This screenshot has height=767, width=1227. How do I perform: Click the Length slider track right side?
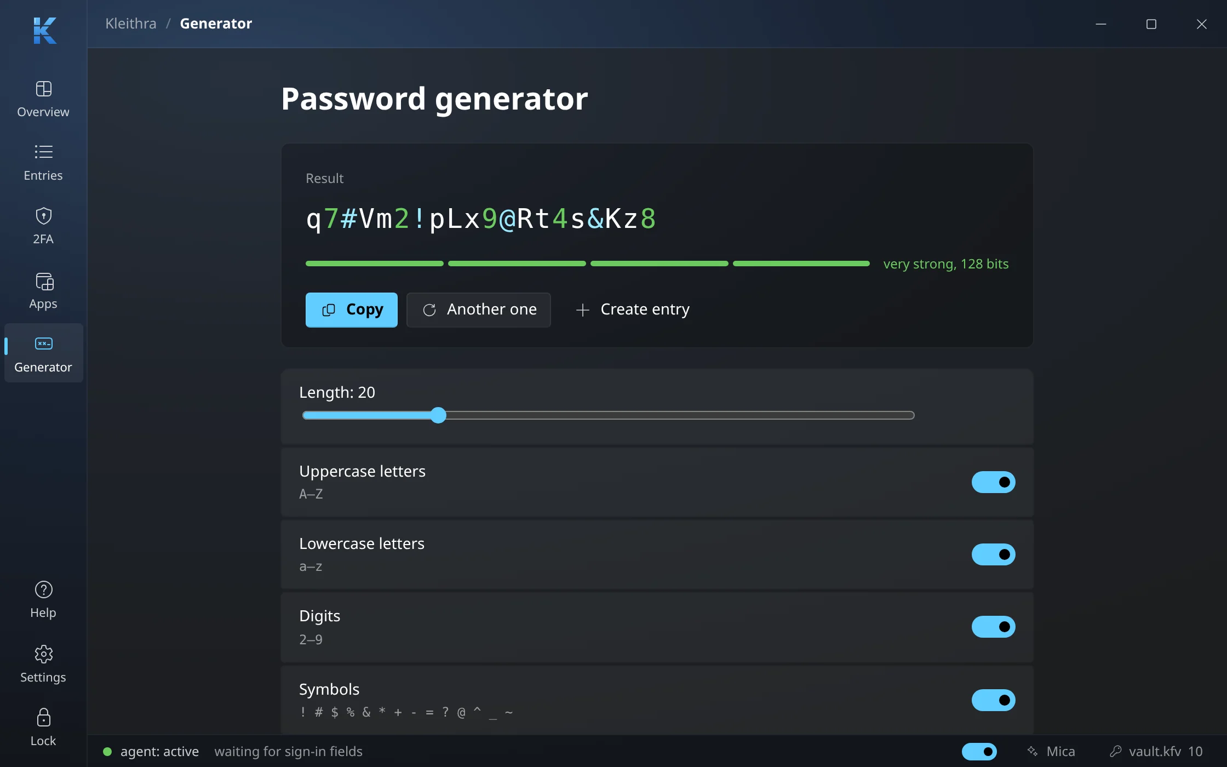[x=680, y=415]
